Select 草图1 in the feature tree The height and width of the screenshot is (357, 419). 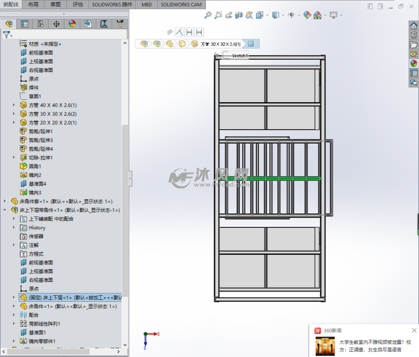tap(30, 96)
